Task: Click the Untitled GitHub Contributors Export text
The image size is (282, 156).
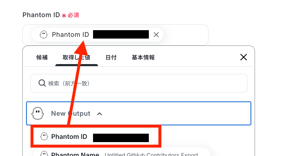Action: tap(151, 154)
